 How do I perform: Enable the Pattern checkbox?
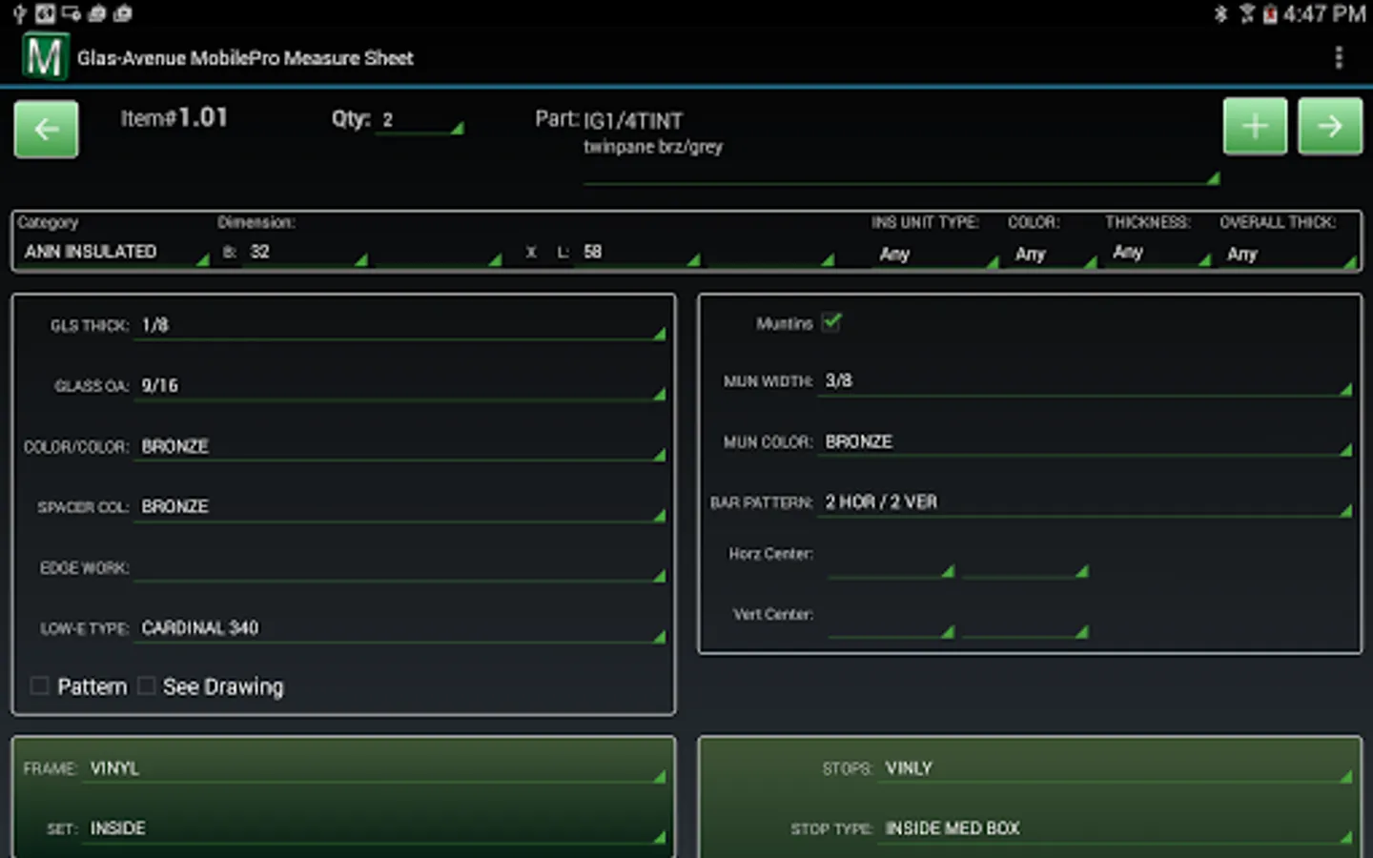[x=40, y=686]
